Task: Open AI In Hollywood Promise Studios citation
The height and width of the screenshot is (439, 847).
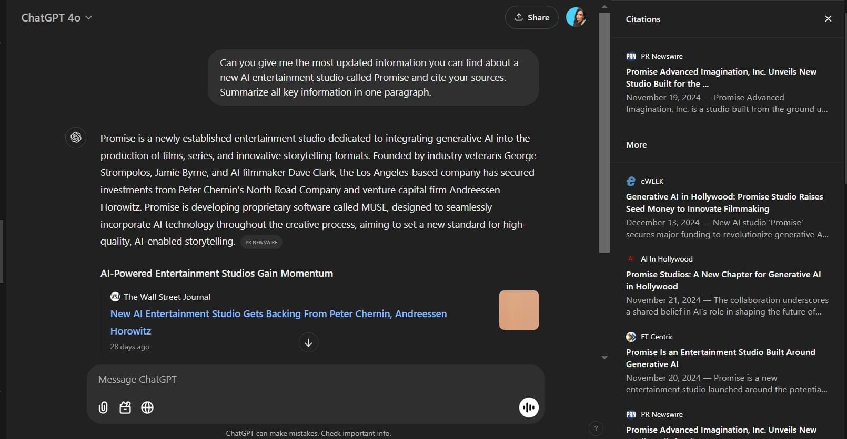Action: (727, 286)
